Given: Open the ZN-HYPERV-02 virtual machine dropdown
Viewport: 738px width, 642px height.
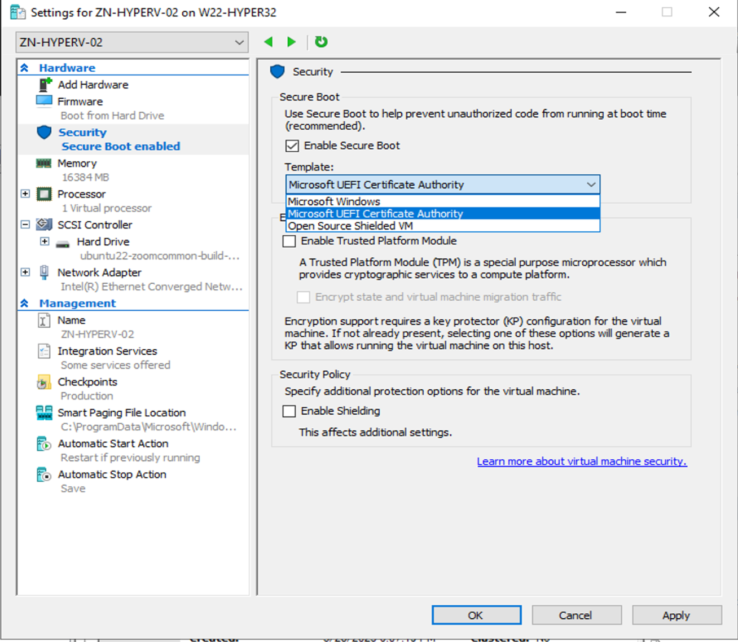Looking at the screenshot, I should click(132, 42).
